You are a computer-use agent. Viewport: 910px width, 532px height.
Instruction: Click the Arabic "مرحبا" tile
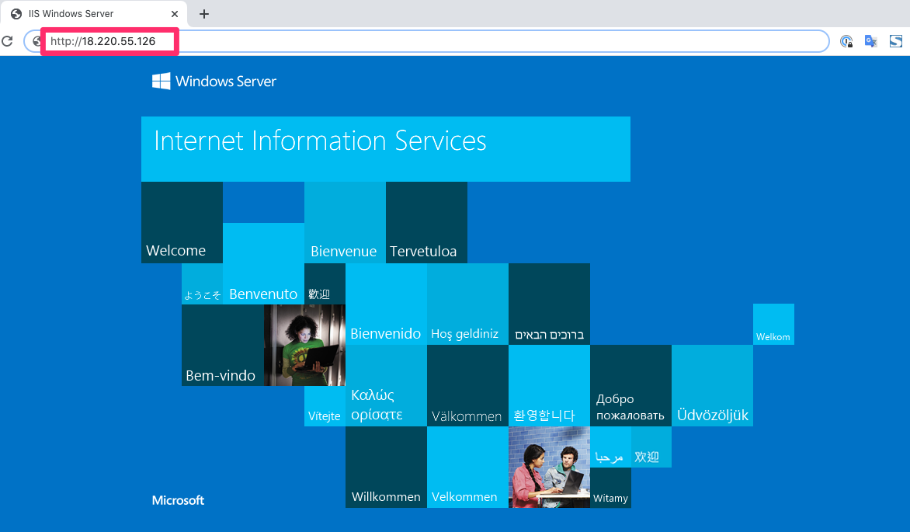click(x=610, y=447)
